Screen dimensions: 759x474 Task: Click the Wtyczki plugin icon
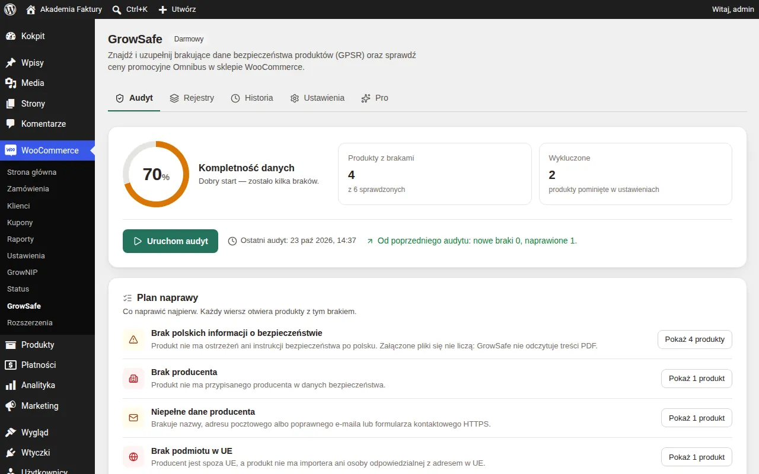click(x=11, y=453)
